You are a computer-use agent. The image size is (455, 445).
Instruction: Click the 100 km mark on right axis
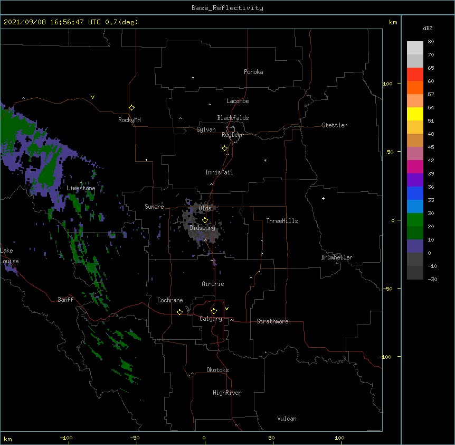pyautogui.click(x=388, y=84)
